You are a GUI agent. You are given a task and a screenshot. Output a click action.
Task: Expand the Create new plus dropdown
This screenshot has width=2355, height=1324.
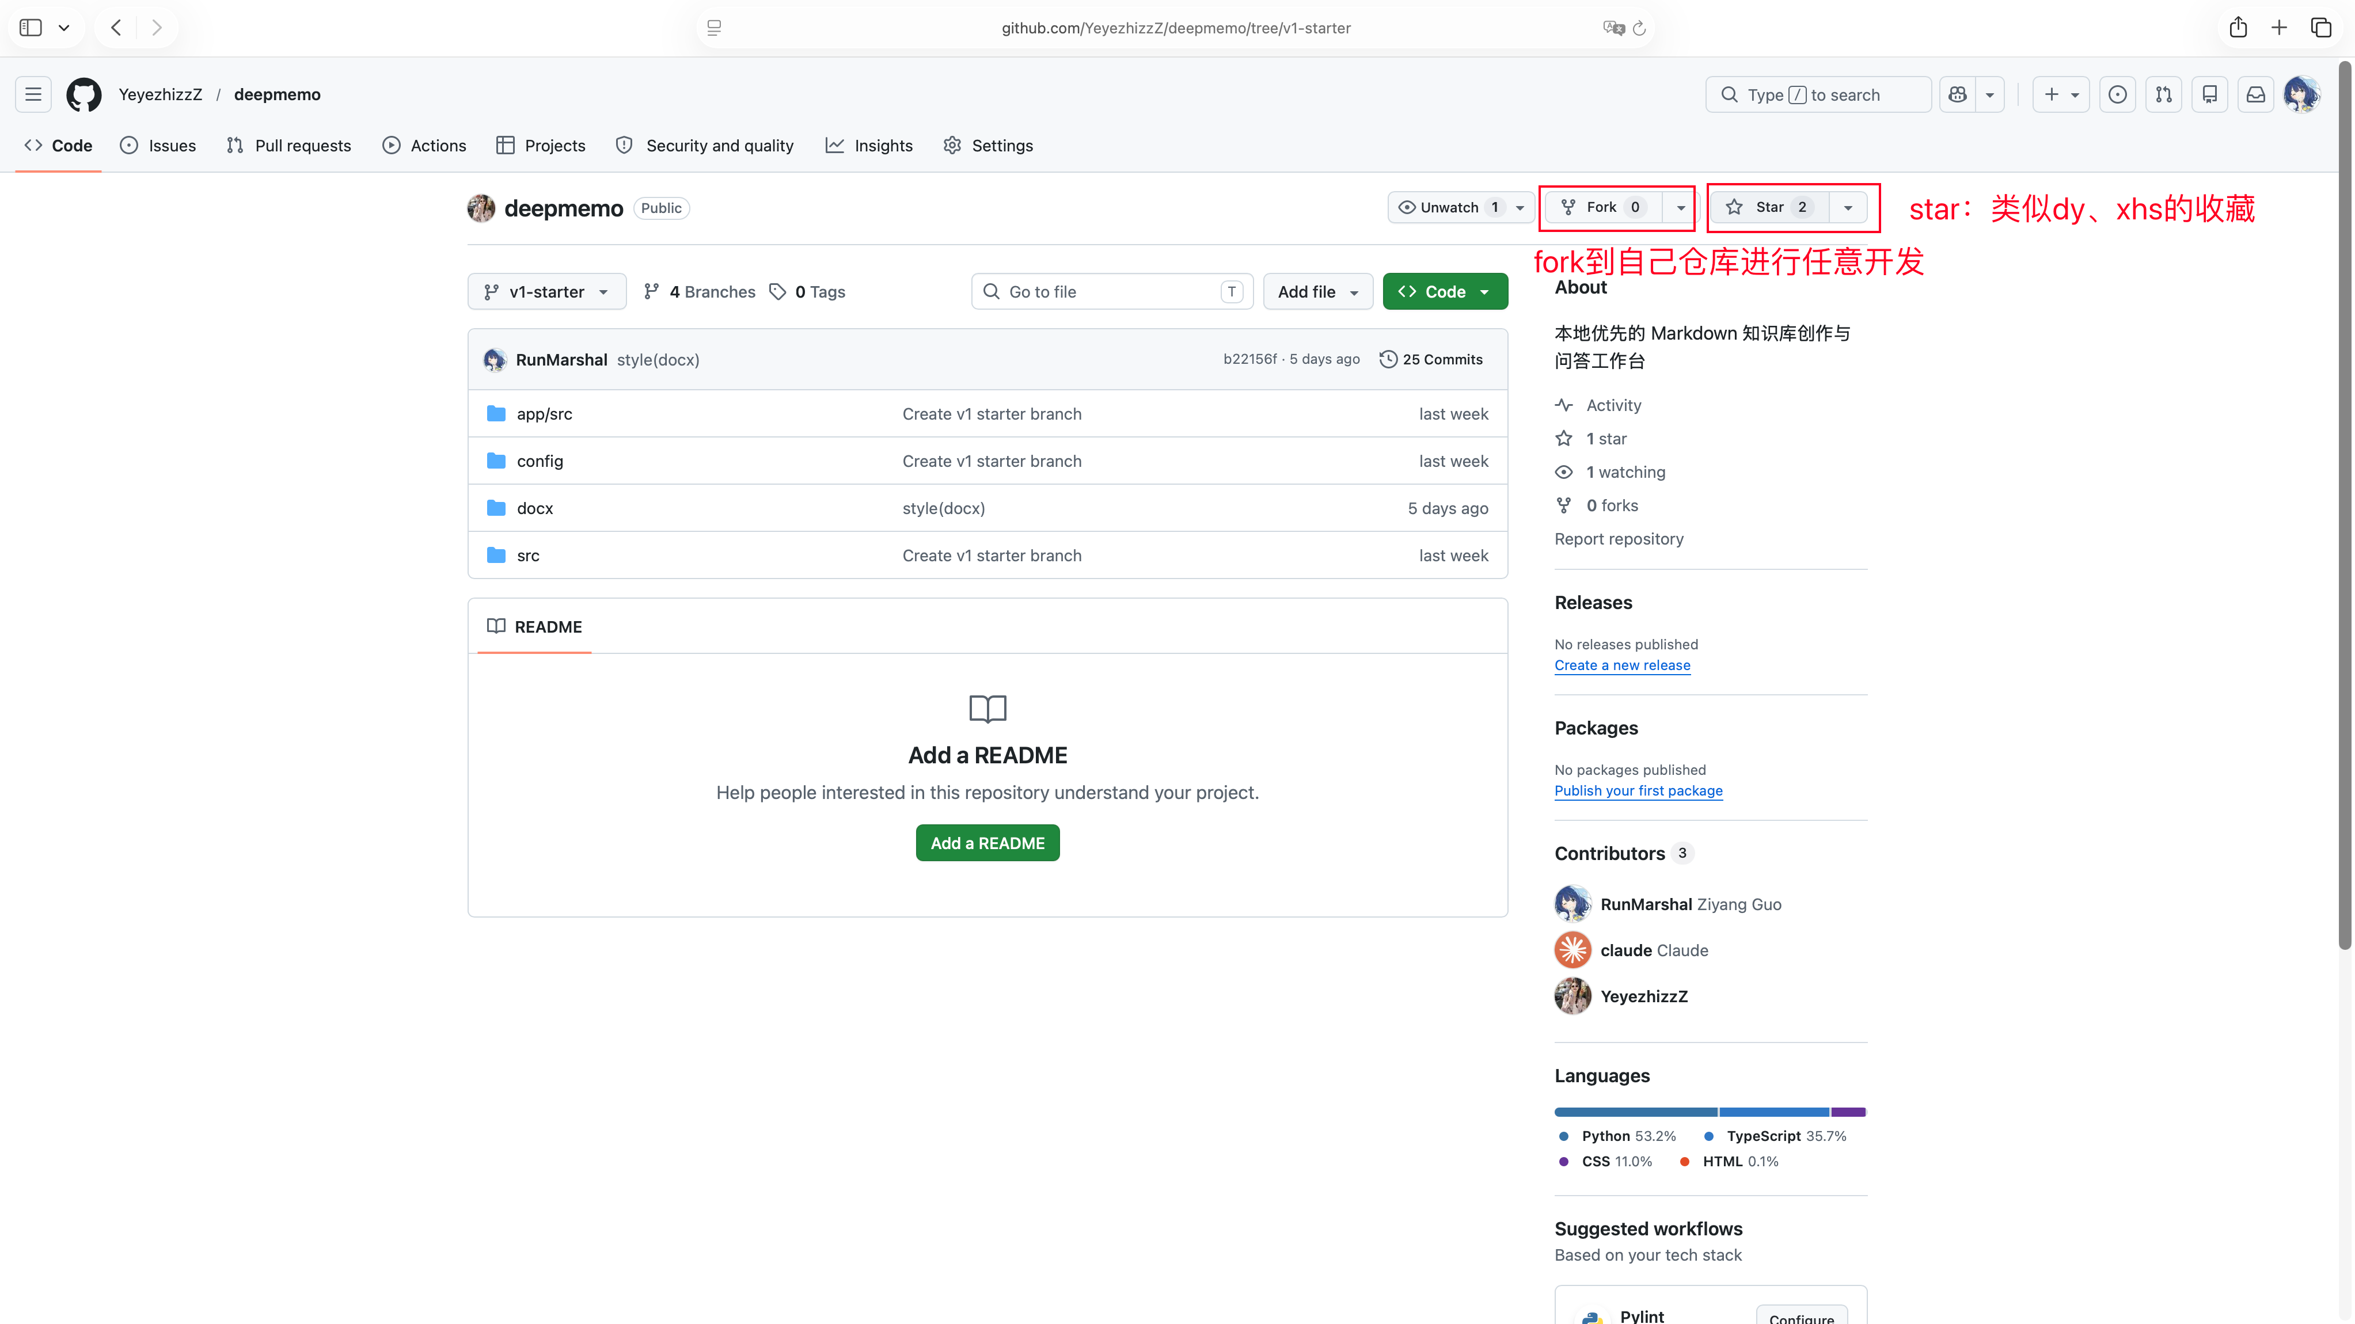[2061, 94]
